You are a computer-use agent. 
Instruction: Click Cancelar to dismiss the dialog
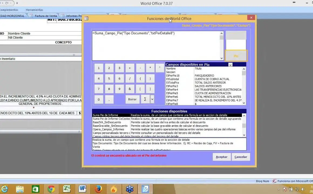point(241,157)
